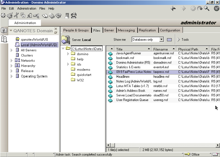Switch to the Messaging tab
Viewport: 220px width, 157px height.
(126, 30)
